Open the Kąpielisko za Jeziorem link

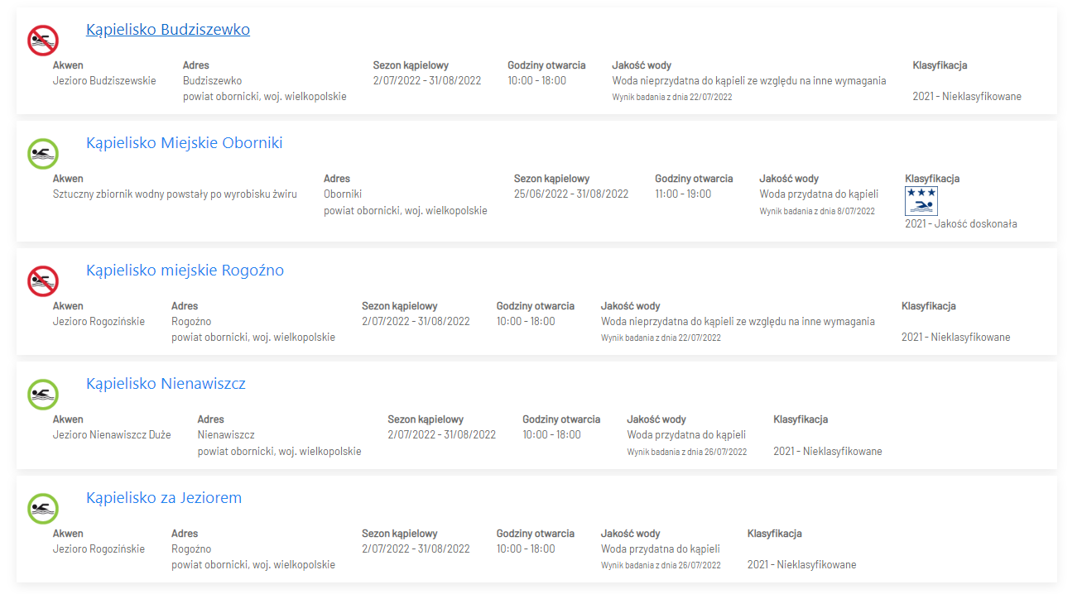[164, 498]
